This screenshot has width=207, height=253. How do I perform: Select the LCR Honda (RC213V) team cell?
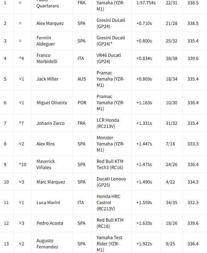tap(108, 123)
